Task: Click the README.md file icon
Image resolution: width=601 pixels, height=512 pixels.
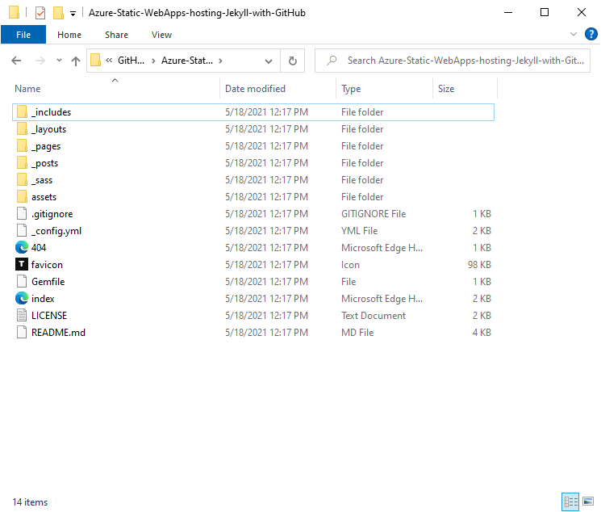Action: point(22,332)
